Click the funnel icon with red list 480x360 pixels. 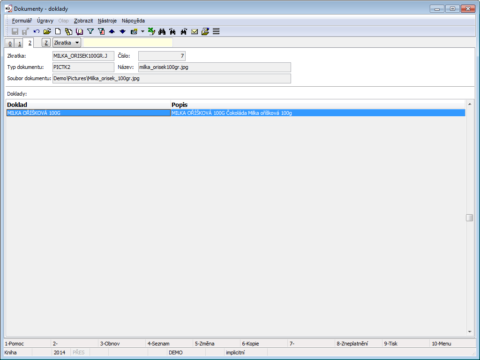[x=101, y=31]
